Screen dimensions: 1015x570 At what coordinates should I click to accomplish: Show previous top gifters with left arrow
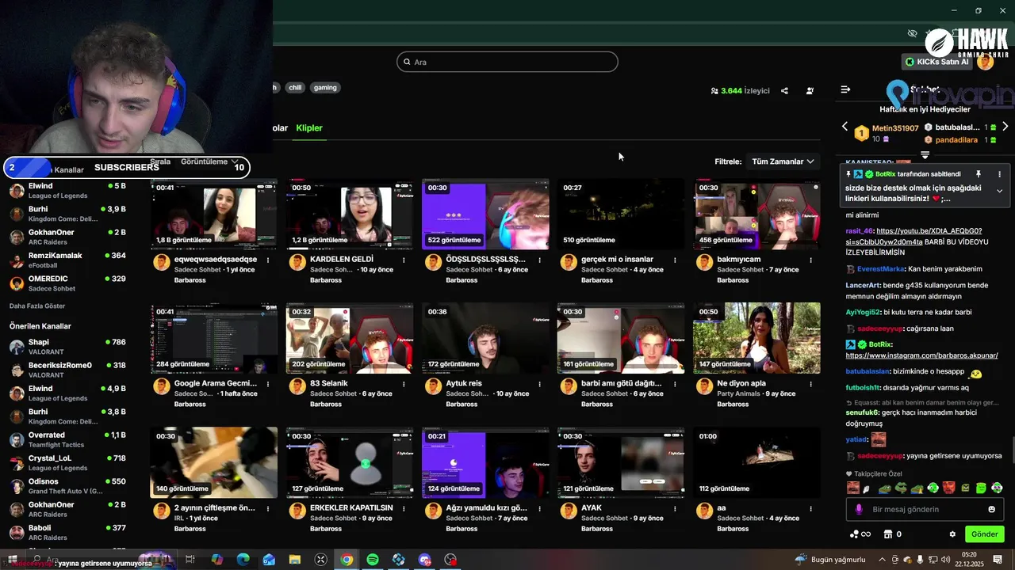coord(845,127)
